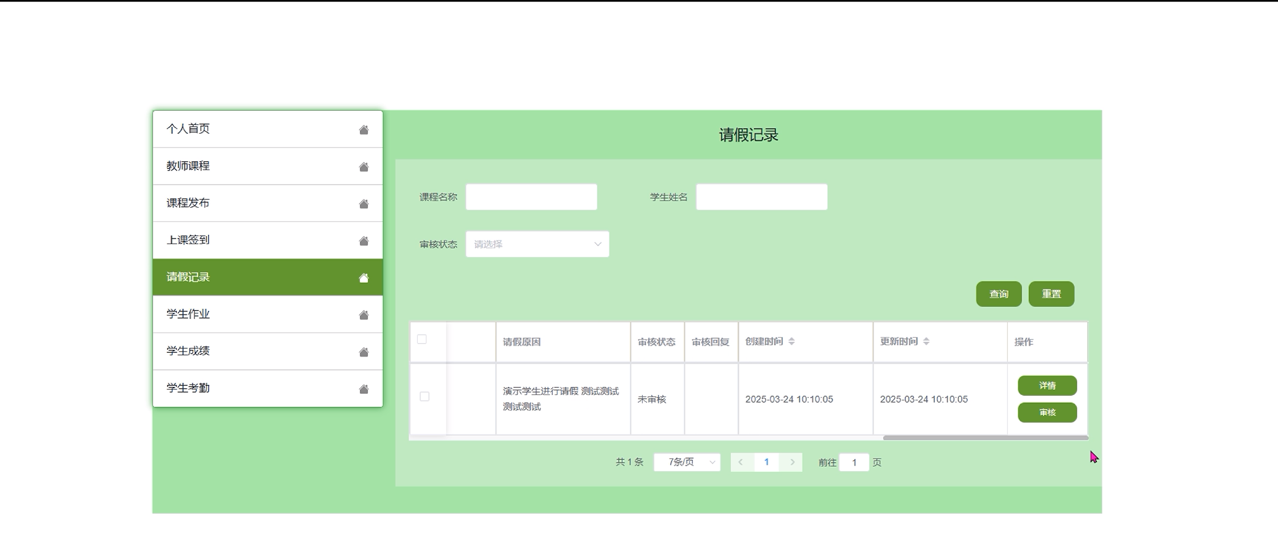Click house icon next to 学生考勤
Screen dimensions: 1278x551
point(364,389)
